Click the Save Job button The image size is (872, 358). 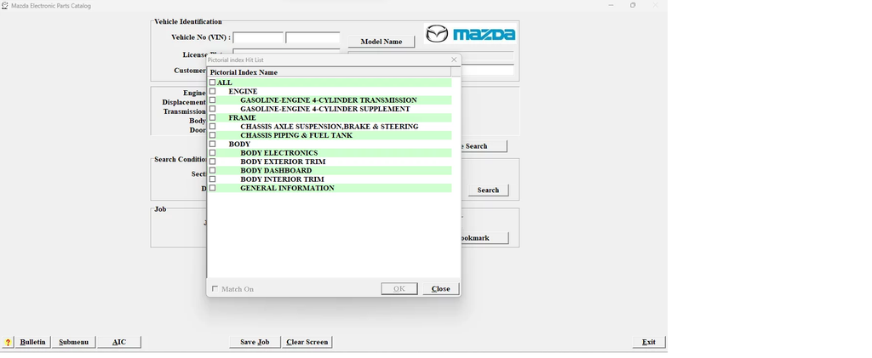(255, 342)
